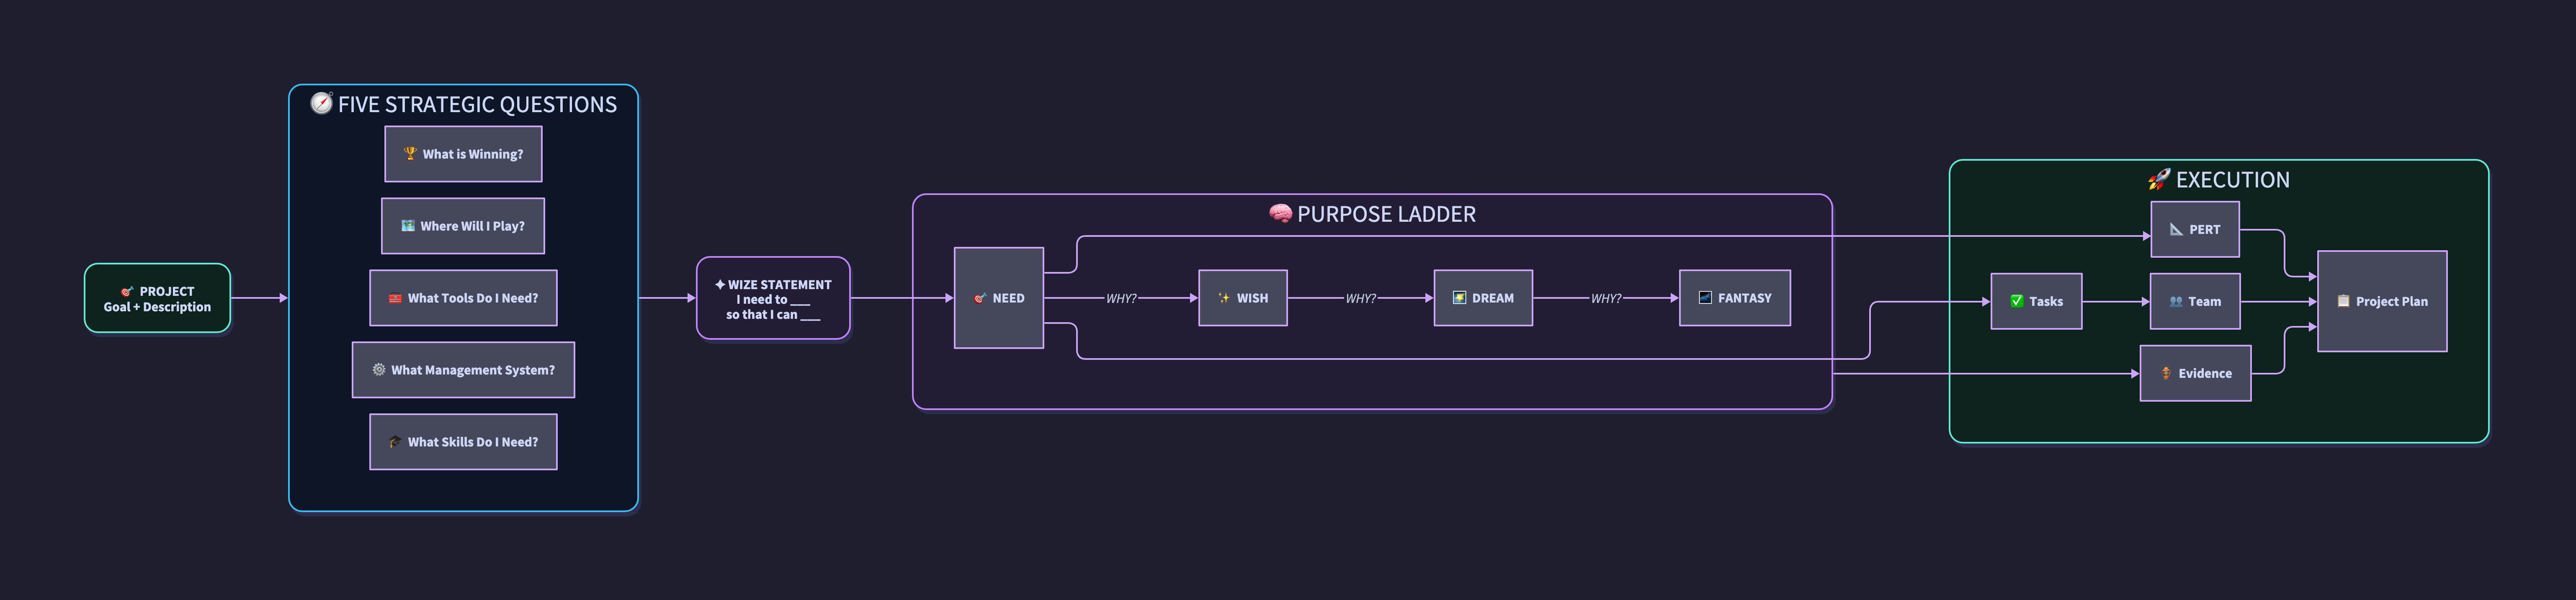Click the target icon in the NEED node
This screenshot has width=2576, height=600.
coord(980,298)
